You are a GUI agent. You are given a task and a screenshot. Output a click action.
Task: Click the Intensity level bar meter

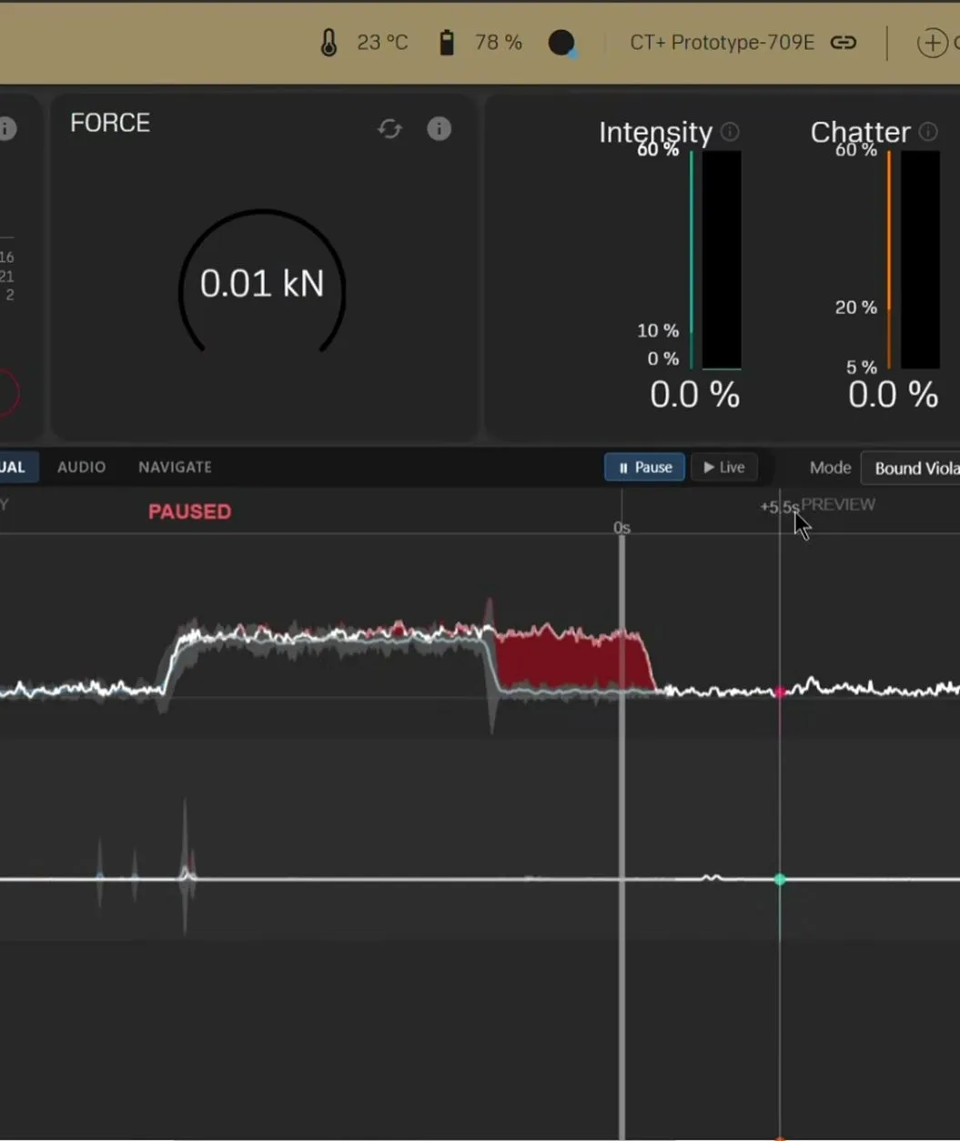point(721,259)
